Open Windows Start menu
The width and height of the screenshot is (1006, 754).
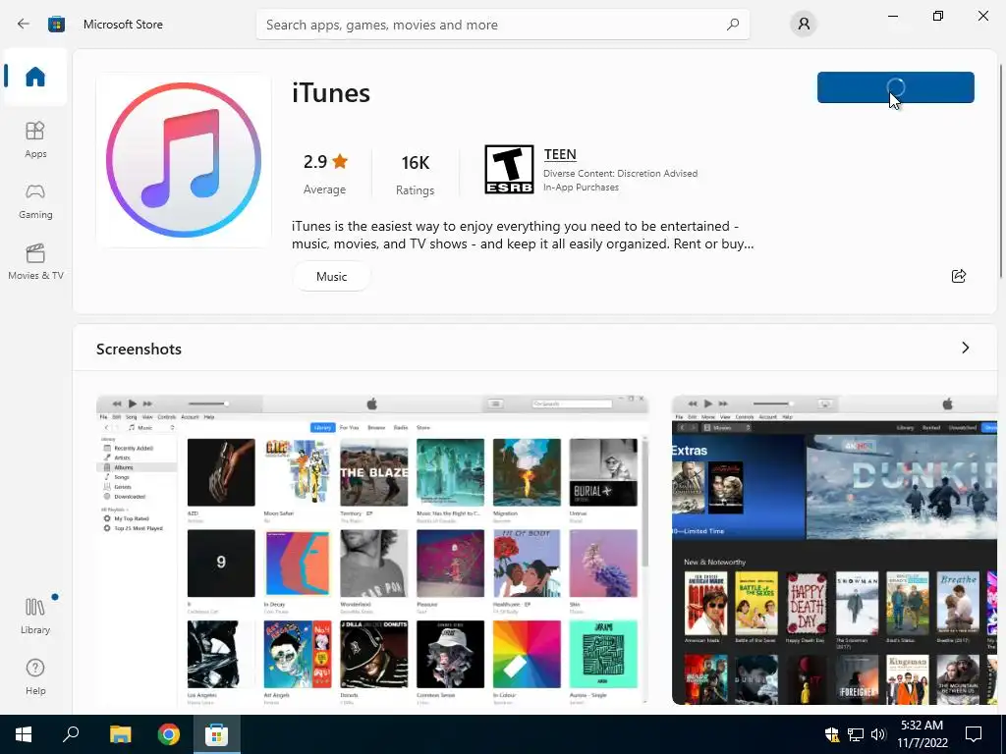[24, 734]
